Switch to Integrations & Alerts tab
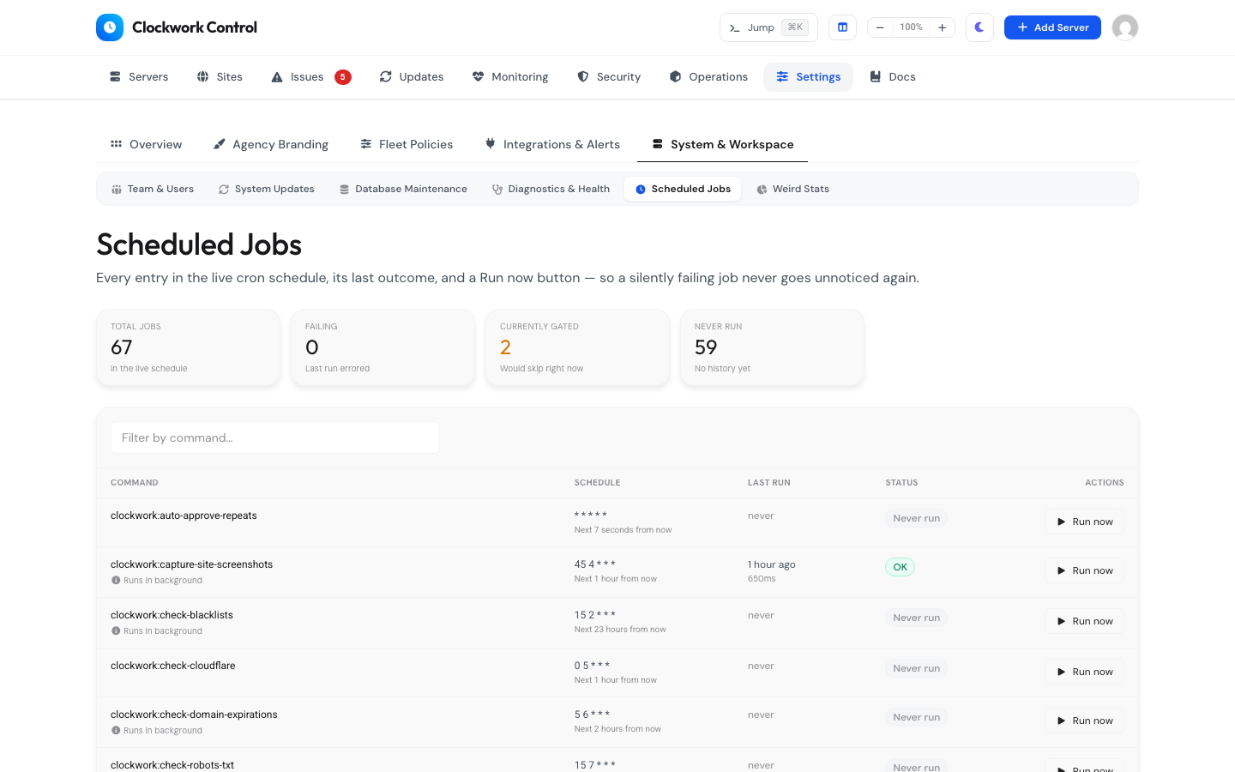 coord(552,144)
